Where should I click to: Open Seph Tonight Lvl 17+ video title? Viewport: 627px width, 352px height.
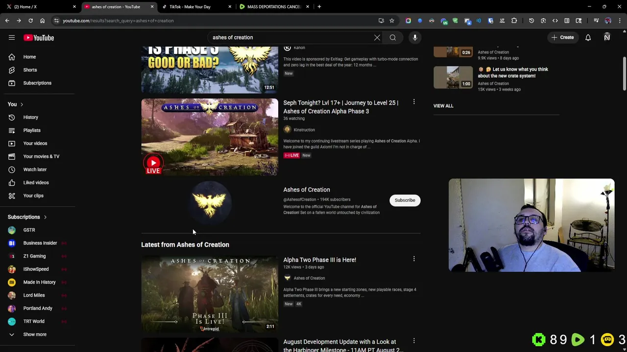click(x=341, y=107)
